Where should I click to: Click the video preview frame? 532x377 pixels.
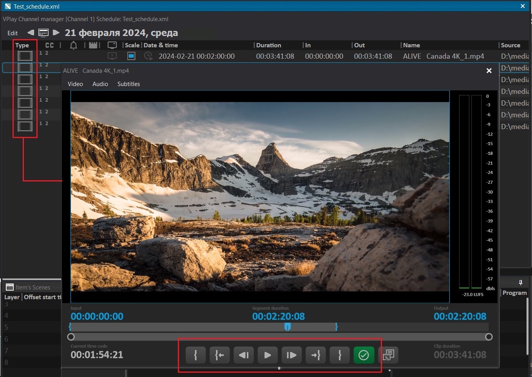coord(260,197)
